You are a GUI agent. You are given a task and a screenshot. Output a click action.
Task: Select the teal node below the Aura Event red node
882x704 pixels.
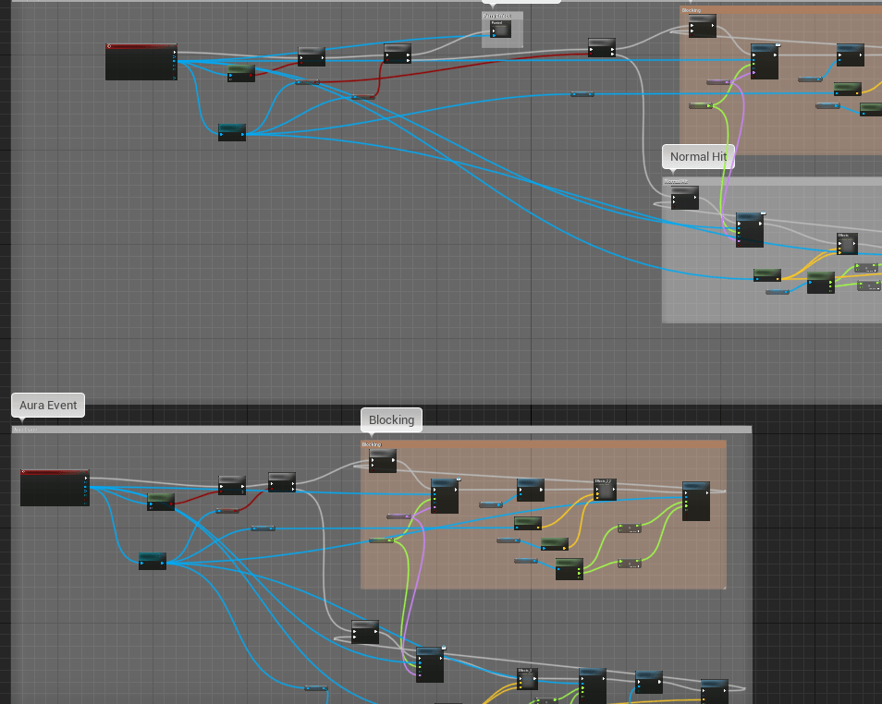(x=153, y=561)
